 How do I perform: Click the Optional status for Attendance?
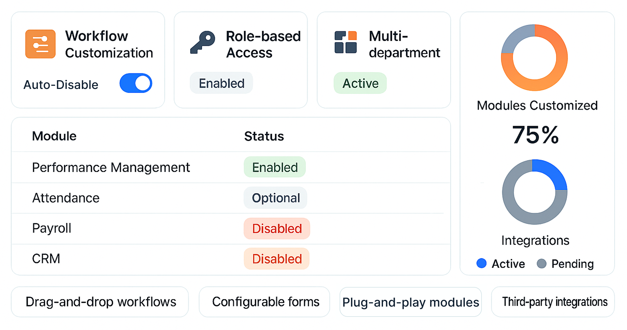[276, 198]
